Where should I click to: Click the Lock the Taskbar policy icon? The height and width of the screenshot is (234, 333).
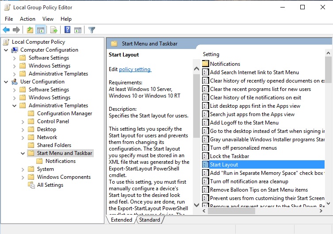coord(205,156)
